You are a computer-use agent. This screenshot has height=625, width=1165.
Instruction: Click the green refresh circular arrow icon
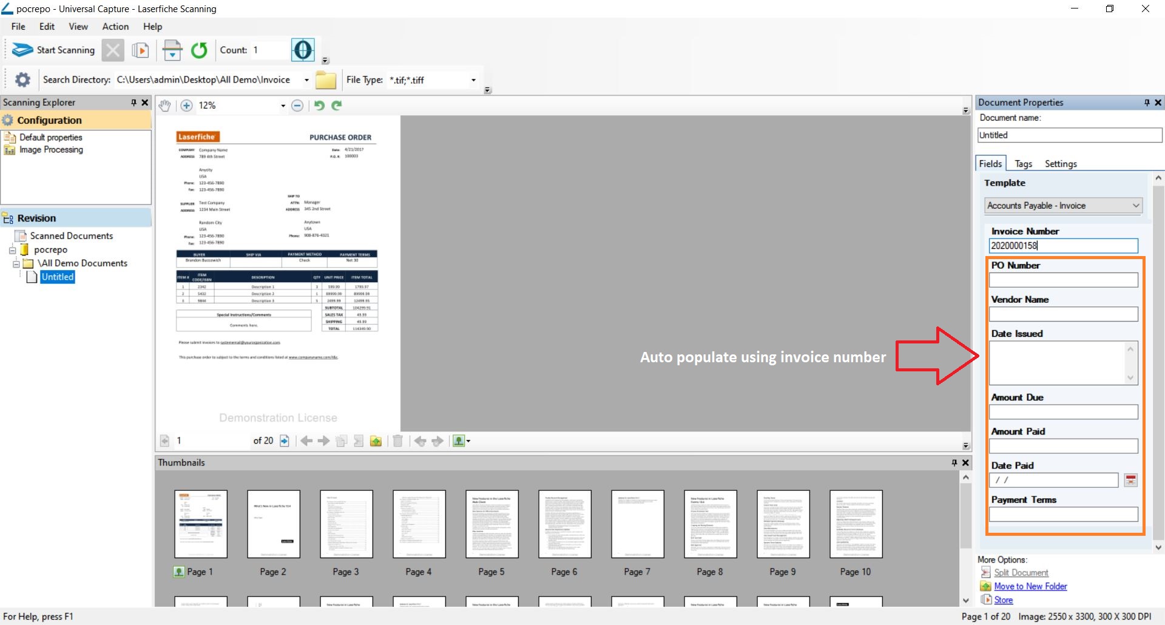(199, 50)
